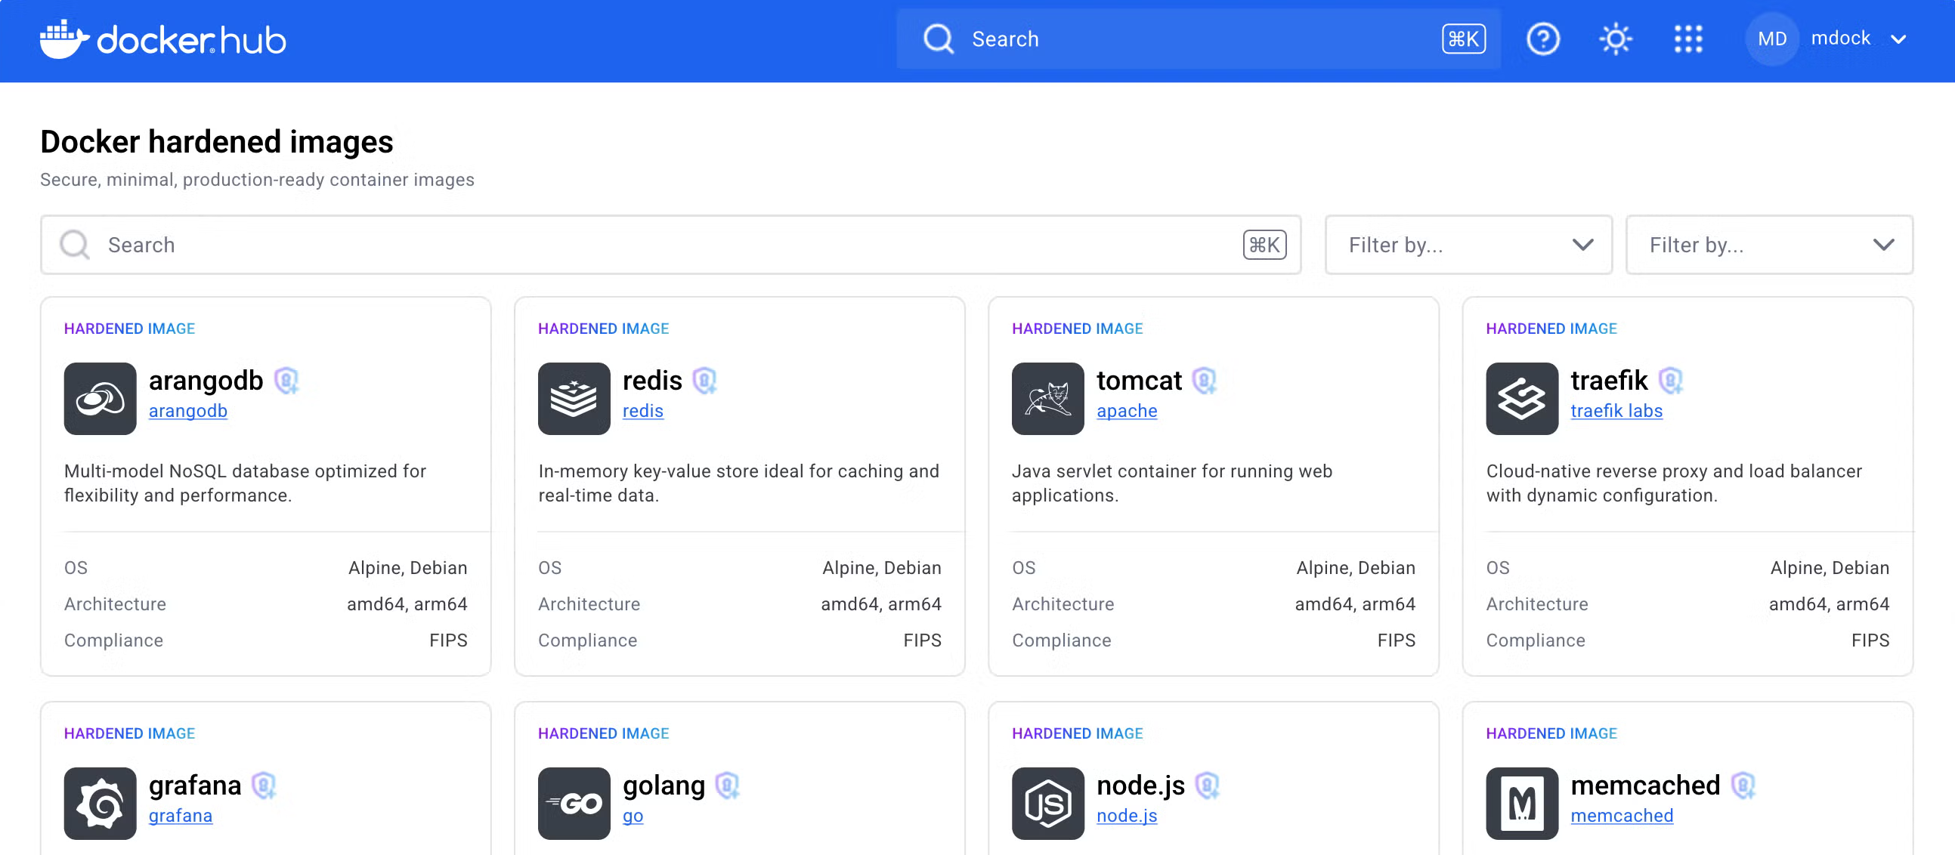Click the tomcat logo thumbnail
This screenshot has height=855, width=1955.
1047,398
